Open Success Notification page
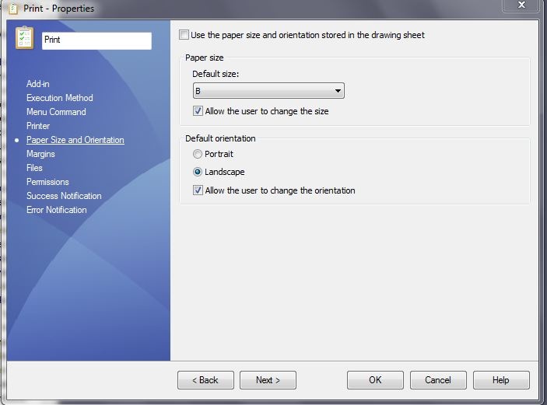The width and height of the screenshot is (547, 405). [x=64, y=196]
